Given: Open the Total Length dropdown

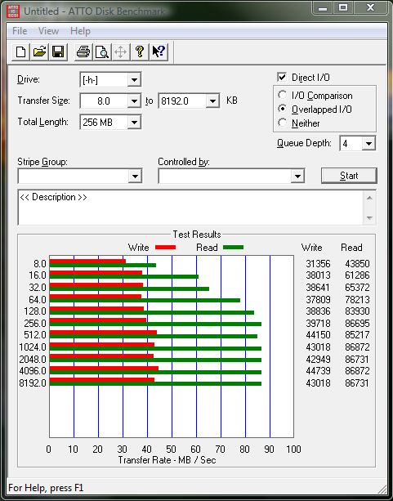Looking at the screenshot, I should click(x=134, y=122).
